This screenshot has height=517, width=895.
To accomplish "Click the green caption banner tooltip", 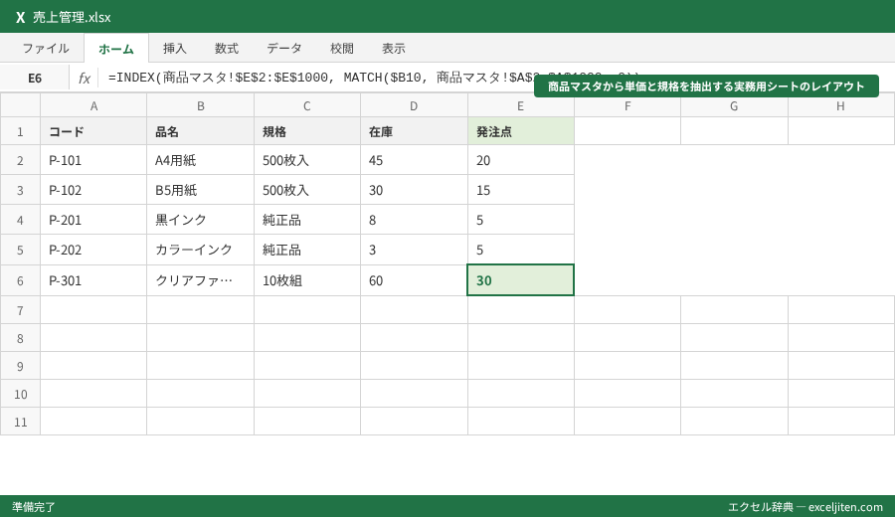I will click(x=706, y=86).
